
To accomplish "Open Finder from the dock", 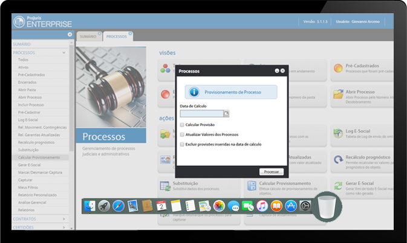I will [x=90, y=206].
